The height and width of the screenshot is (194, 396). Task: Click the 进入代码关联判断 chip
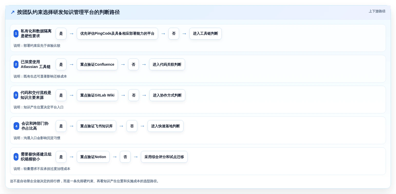click(167, 64)
